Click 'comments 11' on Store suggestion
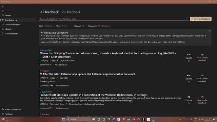The image size is (217, 122). [46, 108]
